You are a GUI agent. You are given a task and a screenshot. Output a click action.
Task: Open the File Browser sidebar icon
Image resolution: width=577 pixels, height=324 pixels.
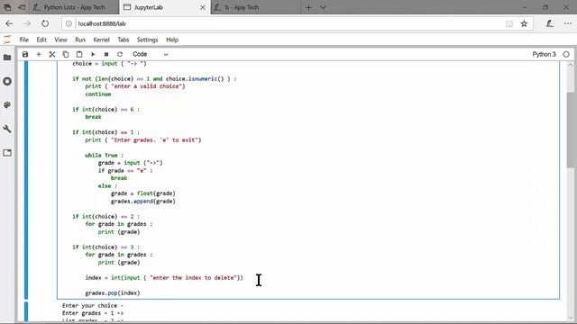[7, 58]
